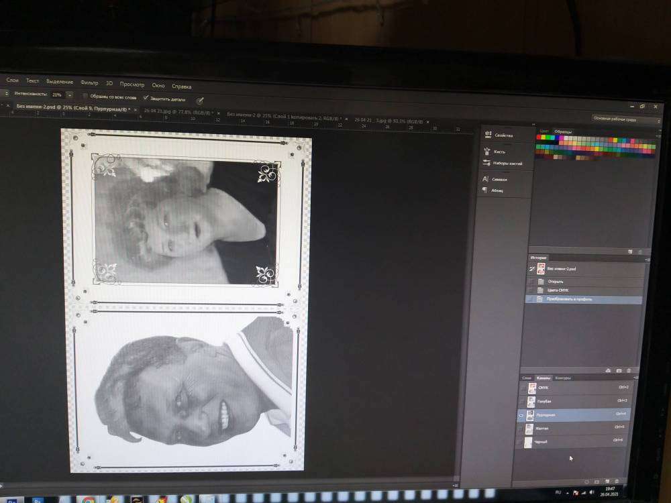Uncheck 'Защитить детали' checkbox
The height and width of the screenshot is (503, 671).
pyautogui.click(x=146, y=98)
